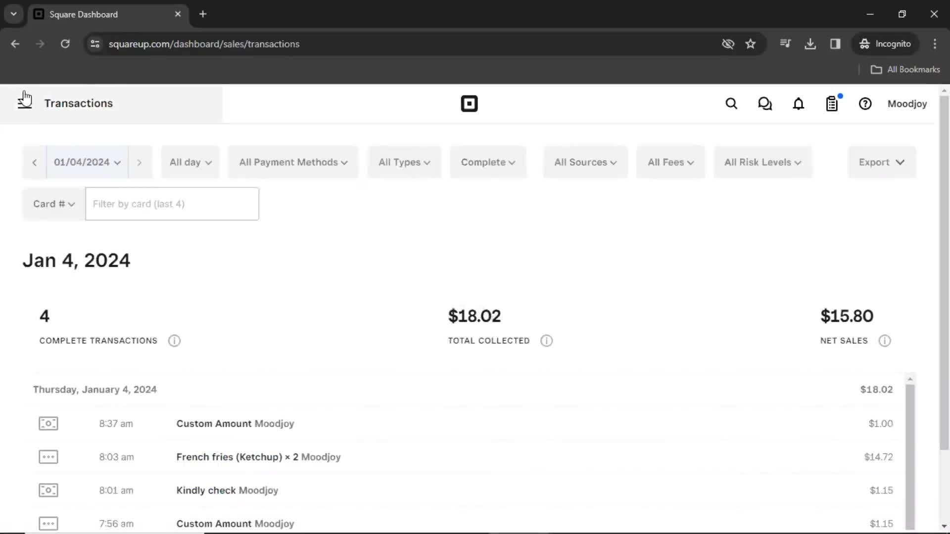Open a new browser tab
This screenshot has height=534, width=950.
pyautogui.click(x=203, y=14)
